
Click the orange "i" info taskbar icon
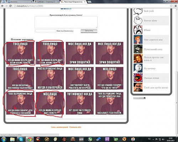124,139
